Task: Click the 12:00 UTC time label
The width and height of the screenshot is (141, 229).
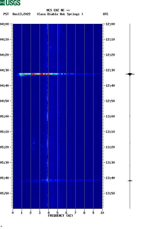Action: coord(110,24)
